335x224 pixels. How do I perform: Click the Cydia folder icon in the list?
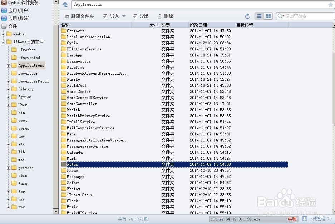[x=63, y=43]
